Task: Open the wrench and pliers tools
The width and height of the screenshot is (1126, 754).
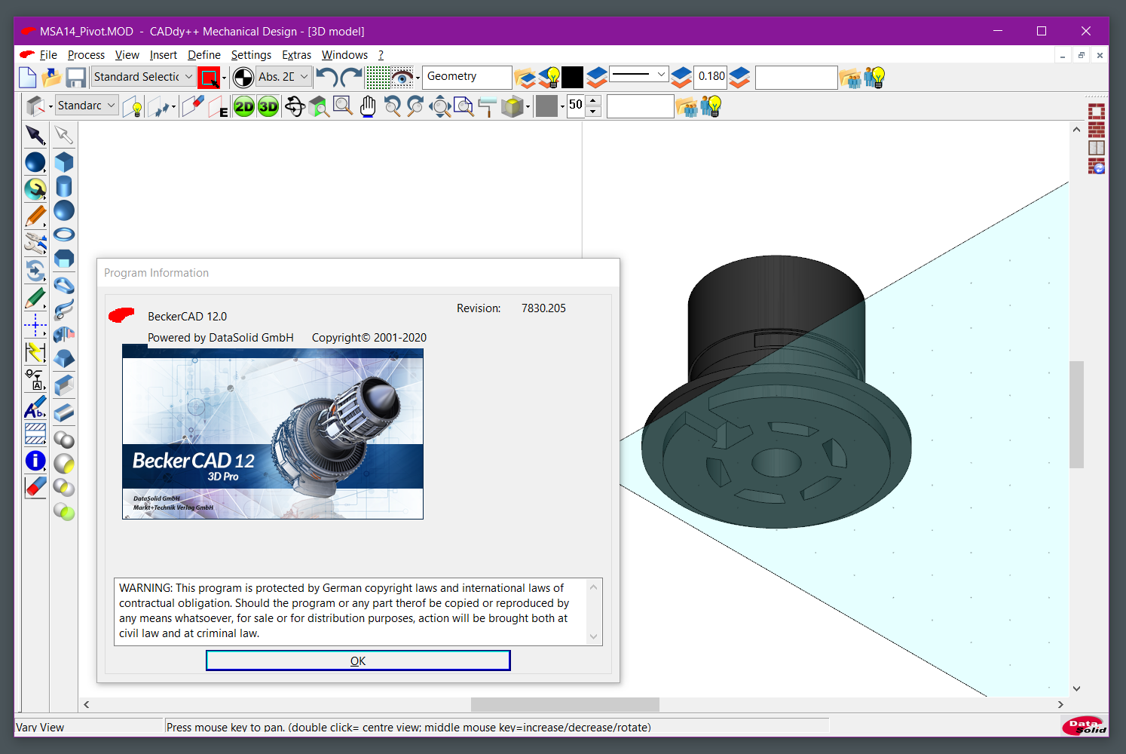Action: 35,243
